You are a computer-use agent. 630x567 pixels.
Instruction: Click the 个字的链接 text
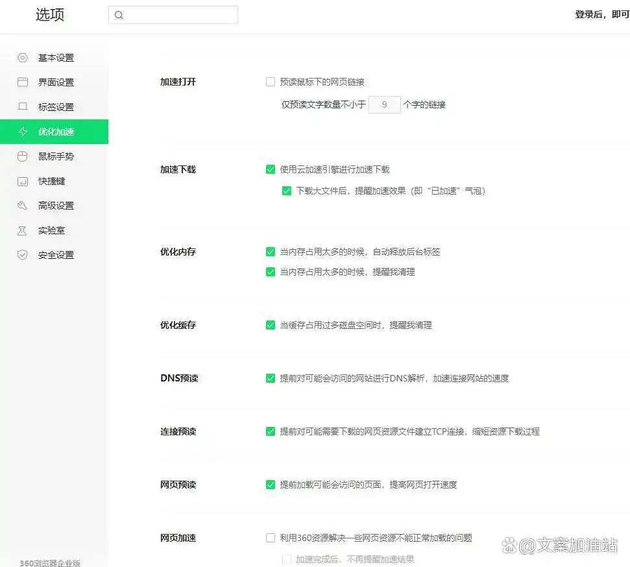coord(424,105)
